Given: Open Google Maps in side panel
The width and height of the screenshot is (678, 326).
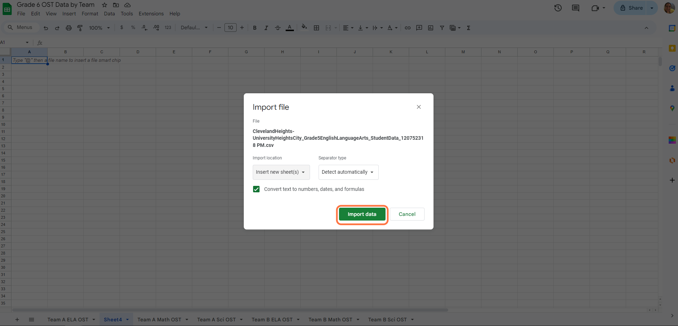Looking at the screenshot, I should click(672, 108).
